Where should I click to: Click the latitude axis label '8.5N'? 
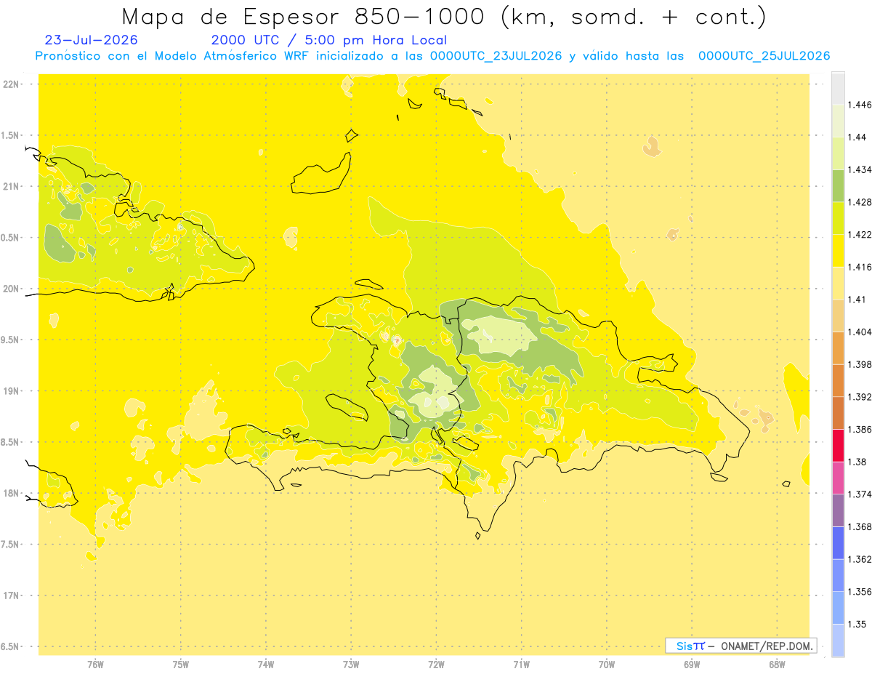pos(11,443)
